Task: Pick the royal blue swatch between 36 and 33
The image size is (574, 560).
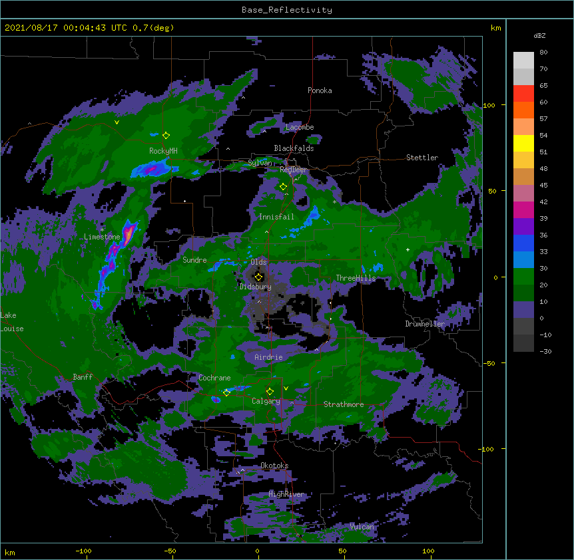Action: (523, 243)
